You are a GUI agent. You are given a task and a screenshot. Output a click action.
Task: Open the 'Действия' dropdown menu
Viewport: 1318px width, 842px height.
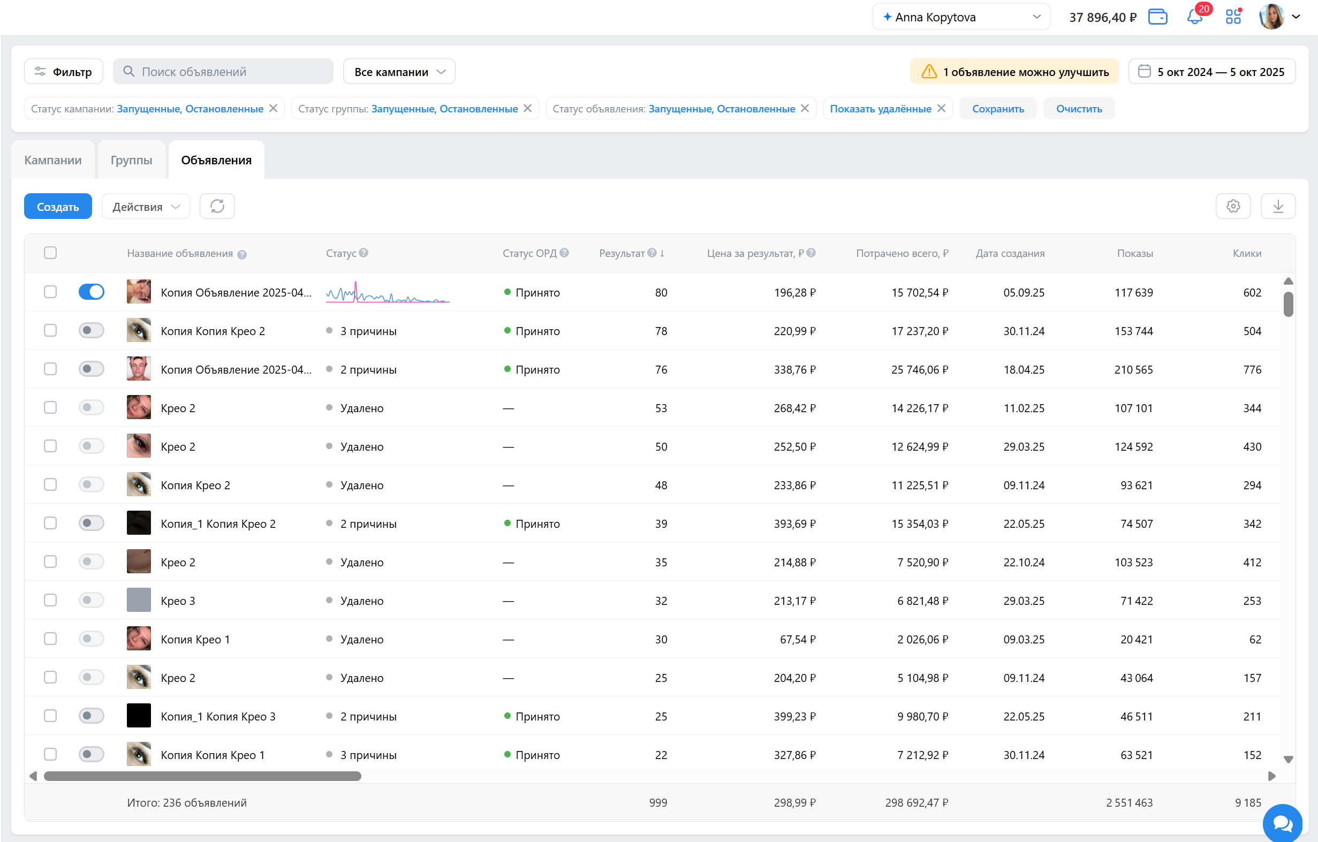(x=146, y=207)
